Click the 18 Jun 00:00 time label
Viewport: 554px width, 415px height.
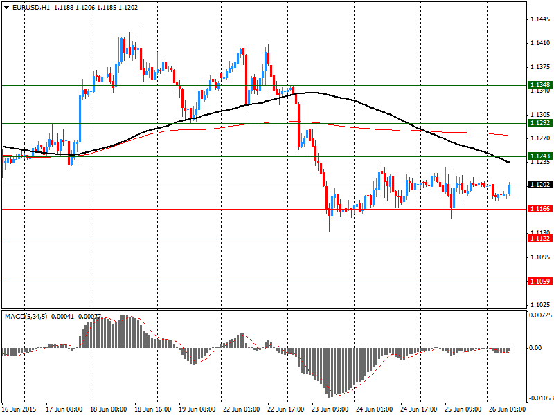tap(109, 409)
